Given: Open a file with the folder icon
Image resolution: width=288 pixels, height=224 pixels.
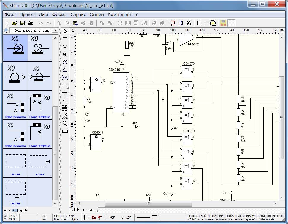Looking at the screenshot, I should coord(14,23).
